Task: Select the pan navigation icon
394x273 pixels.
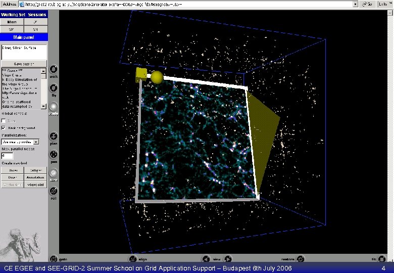Action: (x=53, y=155)
